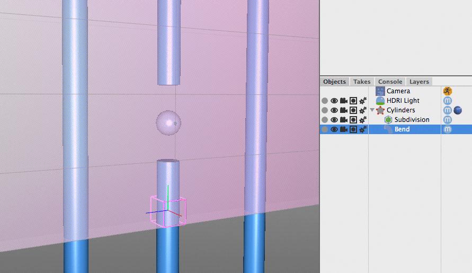Click the Camera's orange motion tag
Image resolution: width=472 pixels, height=273 pixels.
tap(447, 91)
